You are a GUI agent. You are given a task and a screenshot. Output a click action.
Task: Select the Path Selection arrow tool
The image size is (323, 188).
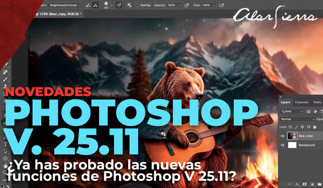pyautogui.click(x=5, y=151)
